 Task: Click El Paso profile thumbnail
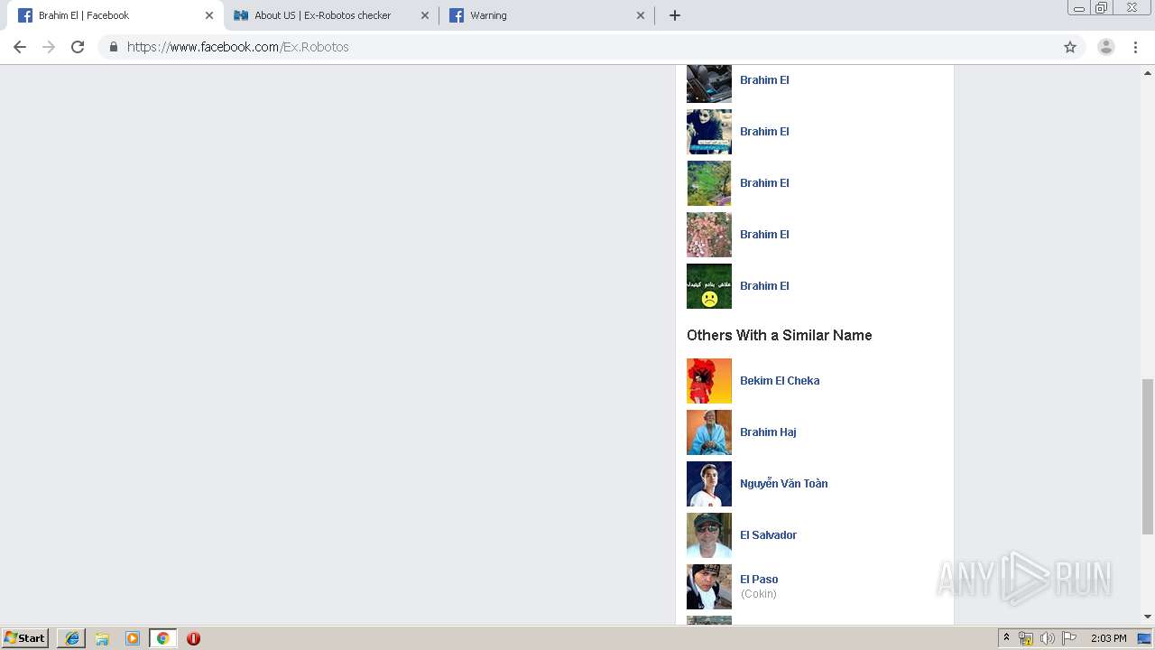point(709,587)
